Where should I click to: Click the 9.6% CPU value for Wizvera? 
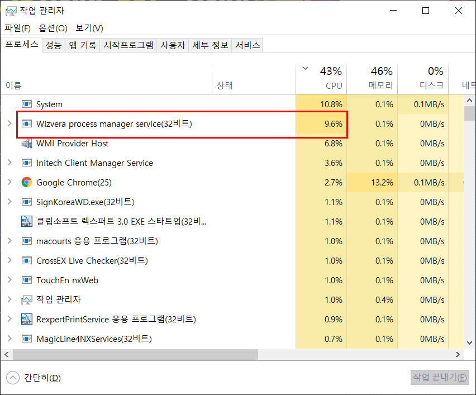coord(334,124)
